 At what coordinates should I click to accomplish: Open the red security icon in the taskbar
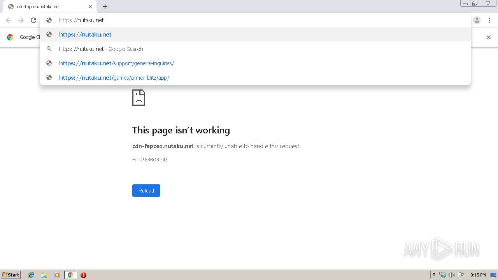(83, 275)
